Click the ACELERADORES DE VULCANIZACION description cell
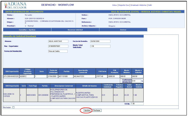This screenshot has width=188, height=116. tap(63, 95)
